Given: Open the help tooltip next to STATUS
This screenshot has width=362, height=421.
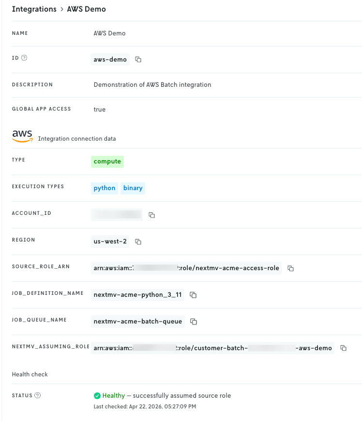Looking at the screenshot, I should 38,395.
